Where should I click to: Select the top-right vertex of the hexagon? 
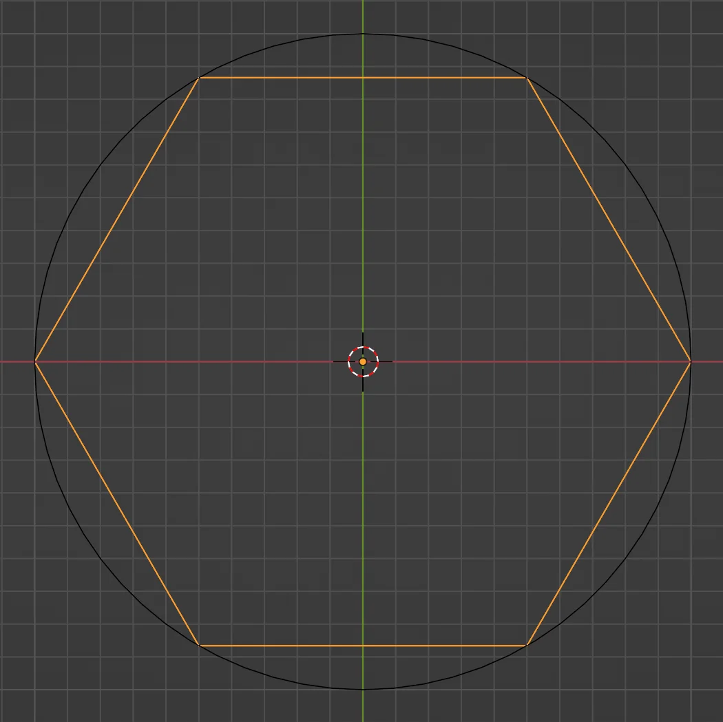click(527, 78)
